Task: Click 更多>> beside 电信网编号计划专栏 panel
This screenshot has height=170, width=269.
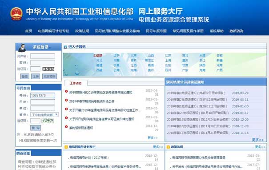Action: click(x=158, y=147)
